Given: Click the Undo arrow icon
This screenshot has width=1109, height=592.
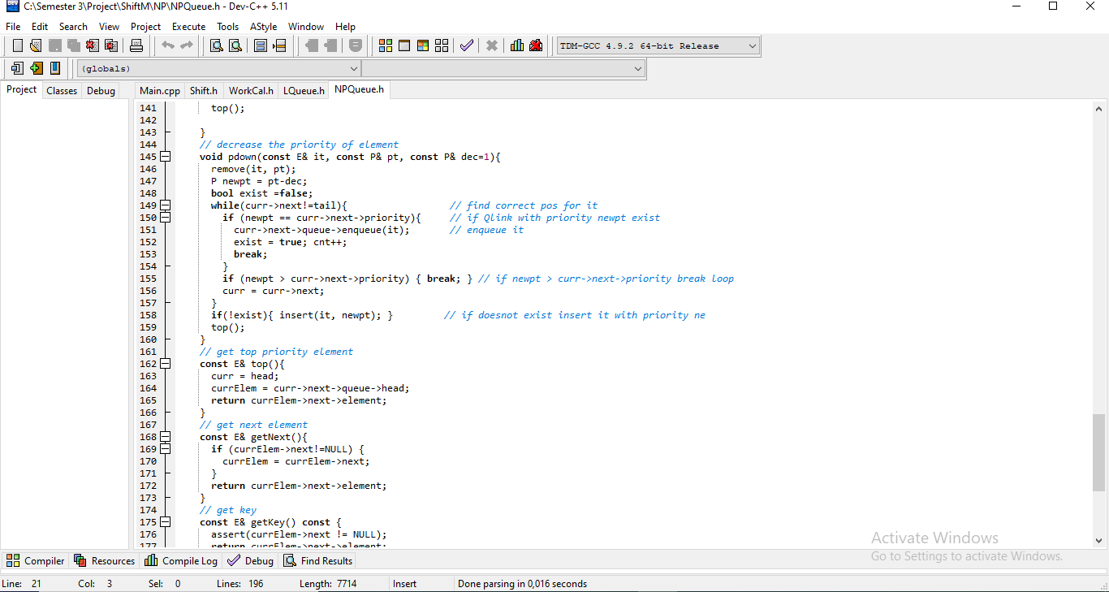Looking at the screenshot, I should [x=168, y=45].
